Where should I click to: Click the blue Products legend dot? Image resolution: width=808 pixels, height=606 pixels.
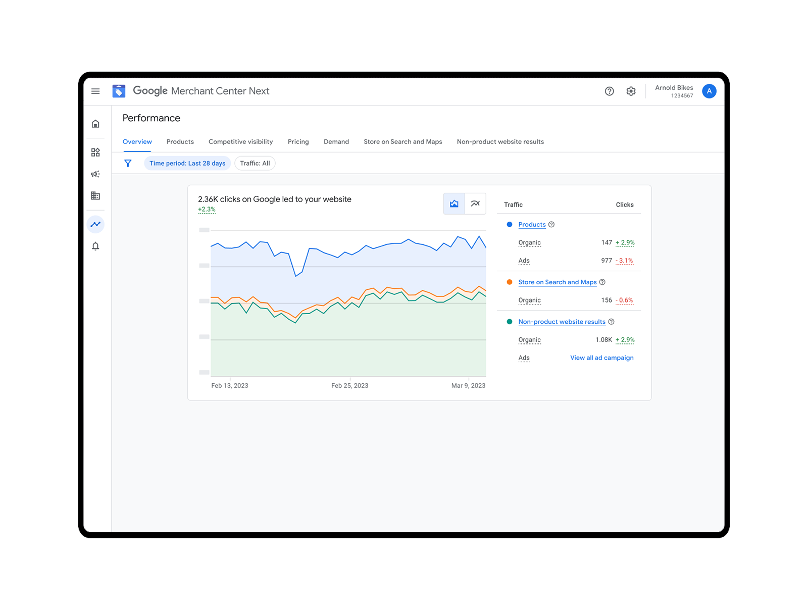tap(509, 224)
